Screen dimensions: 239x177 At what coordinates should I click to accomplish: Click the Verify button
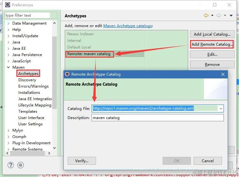point(82,161)
